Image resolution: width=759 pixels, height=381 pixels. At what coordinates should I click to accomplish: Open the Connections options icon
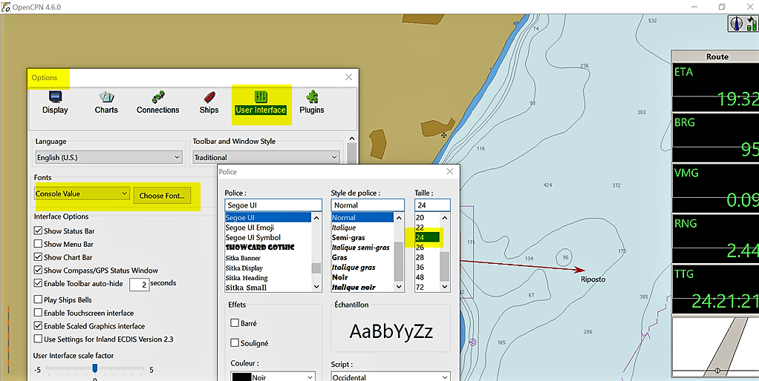tap(157, 103)
